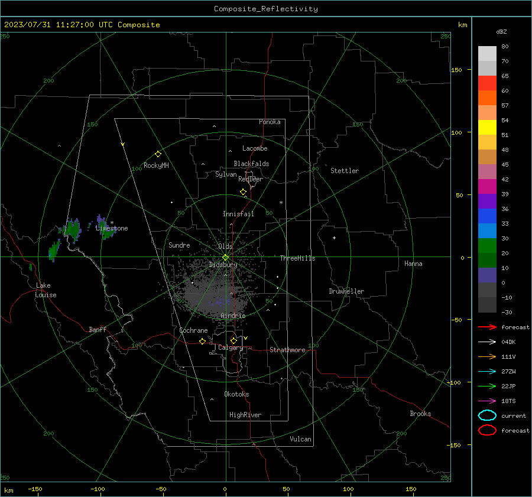
Task: Click the magenta 18TS arrow legend icon
Action: click(x=487, y=401)
